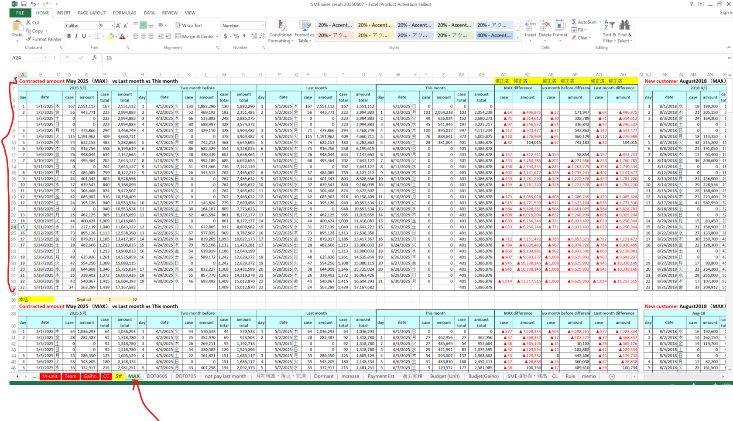The width and height of the screenshot is (733, 421).
Task: Open the fill color yellow bucket
Action: click(x=111, y=36)
